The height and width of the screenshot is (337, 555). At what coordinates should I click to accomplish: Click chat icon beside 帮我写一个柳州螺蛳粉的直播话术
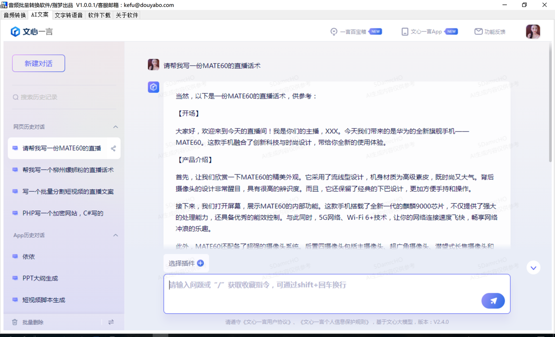click(15, 170)
